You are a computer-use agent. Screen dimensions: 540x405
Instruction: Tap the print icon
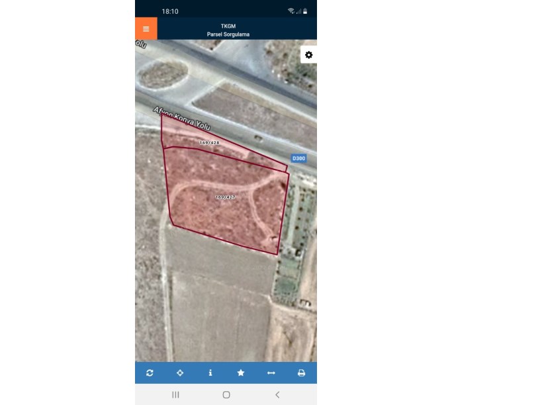coord(301,373)
